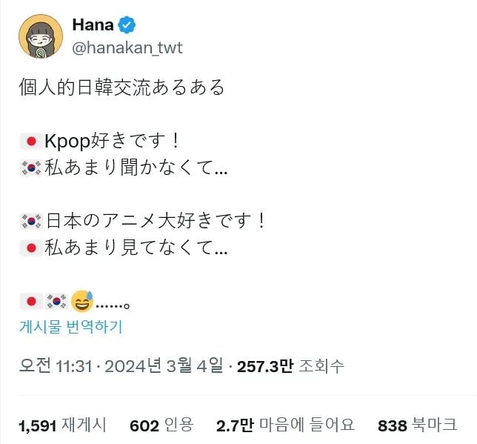Open the Hana display name link
The height and width of the screenshot is (444, 477).
point(93,25)
